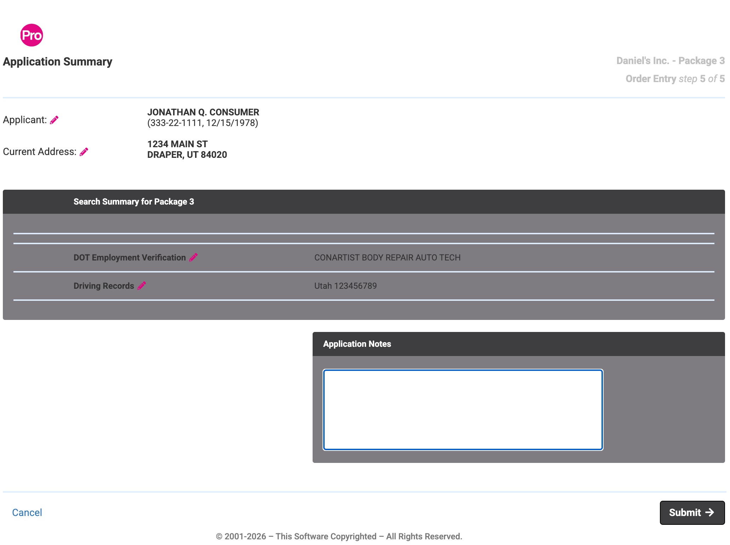
Task: Edit DOT Employment Verification pencil icon
Action: (193, 257)
